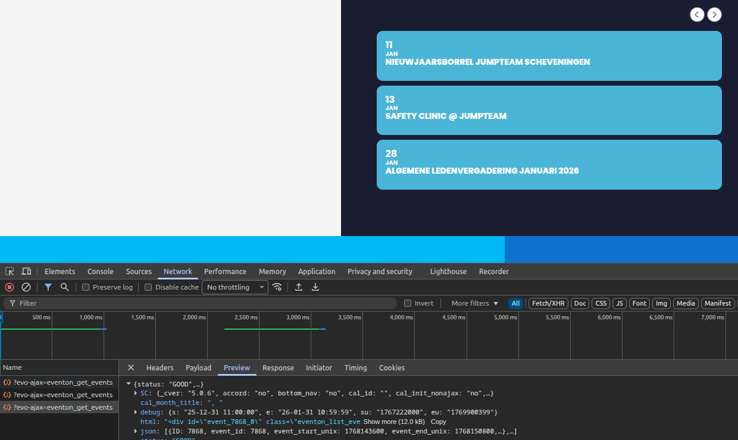
Task: Open the No throttling dropdown
Action: pos(235,287)
